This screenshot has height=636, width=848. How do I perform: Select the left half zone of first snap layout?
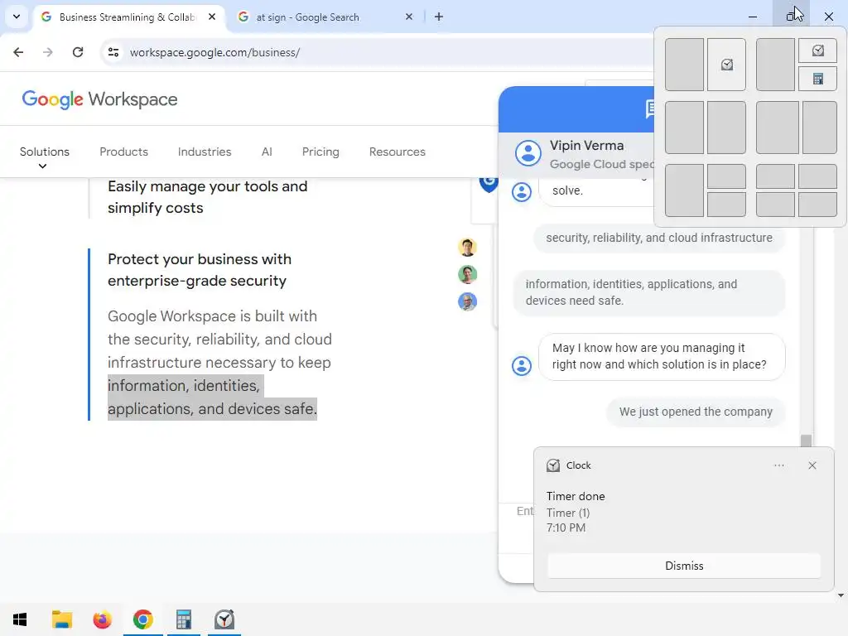pyautogui.click(x=684, y=65)
